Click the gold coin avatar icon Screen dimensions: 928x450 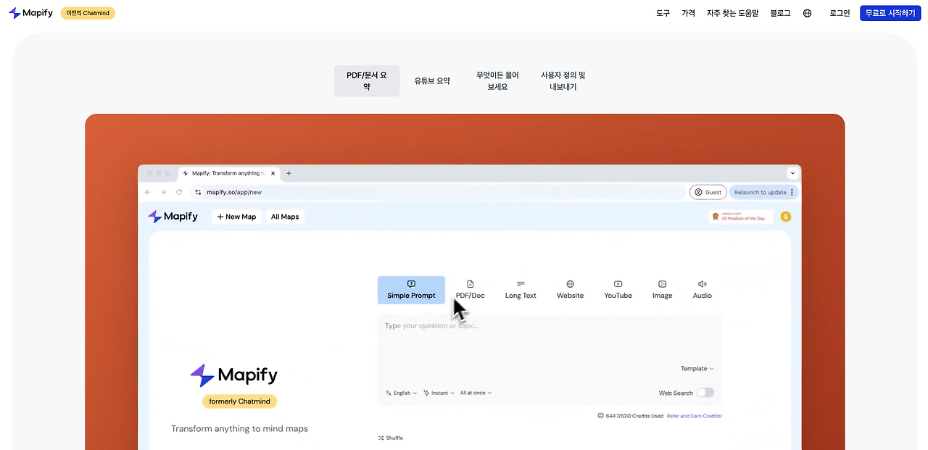(x=786, y=216)
